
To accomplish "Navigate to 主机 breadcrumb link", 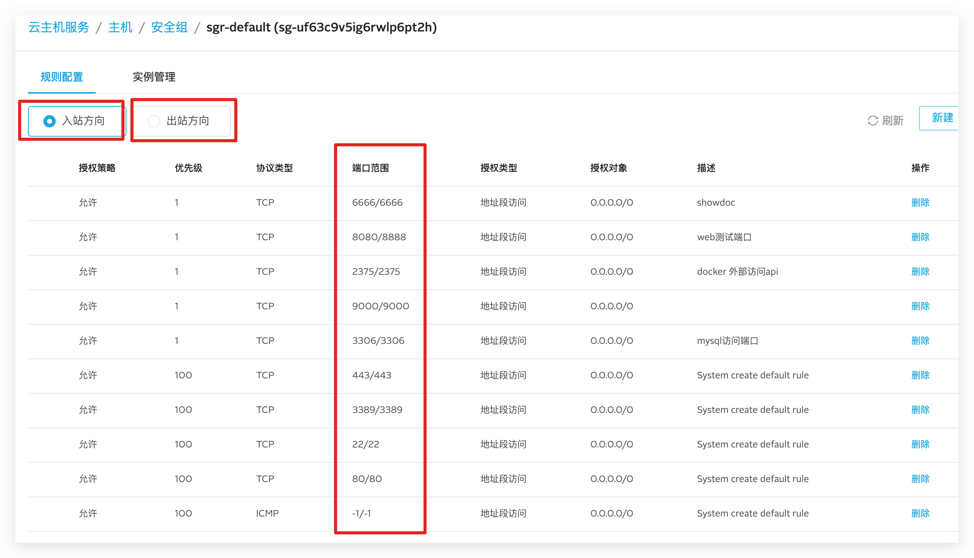I will coord(120,28).
